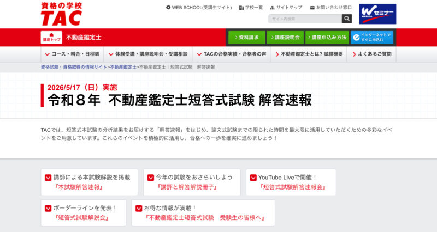
Task: Click the サイトマップ sitemap icon
Action: [x=271, y=8]
